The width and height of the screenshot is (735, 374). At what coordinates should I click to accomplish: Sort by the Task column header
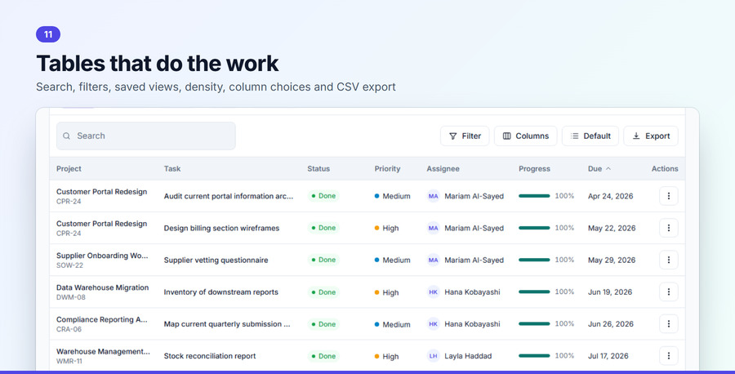pyautogui.click(x=172, y=169)
